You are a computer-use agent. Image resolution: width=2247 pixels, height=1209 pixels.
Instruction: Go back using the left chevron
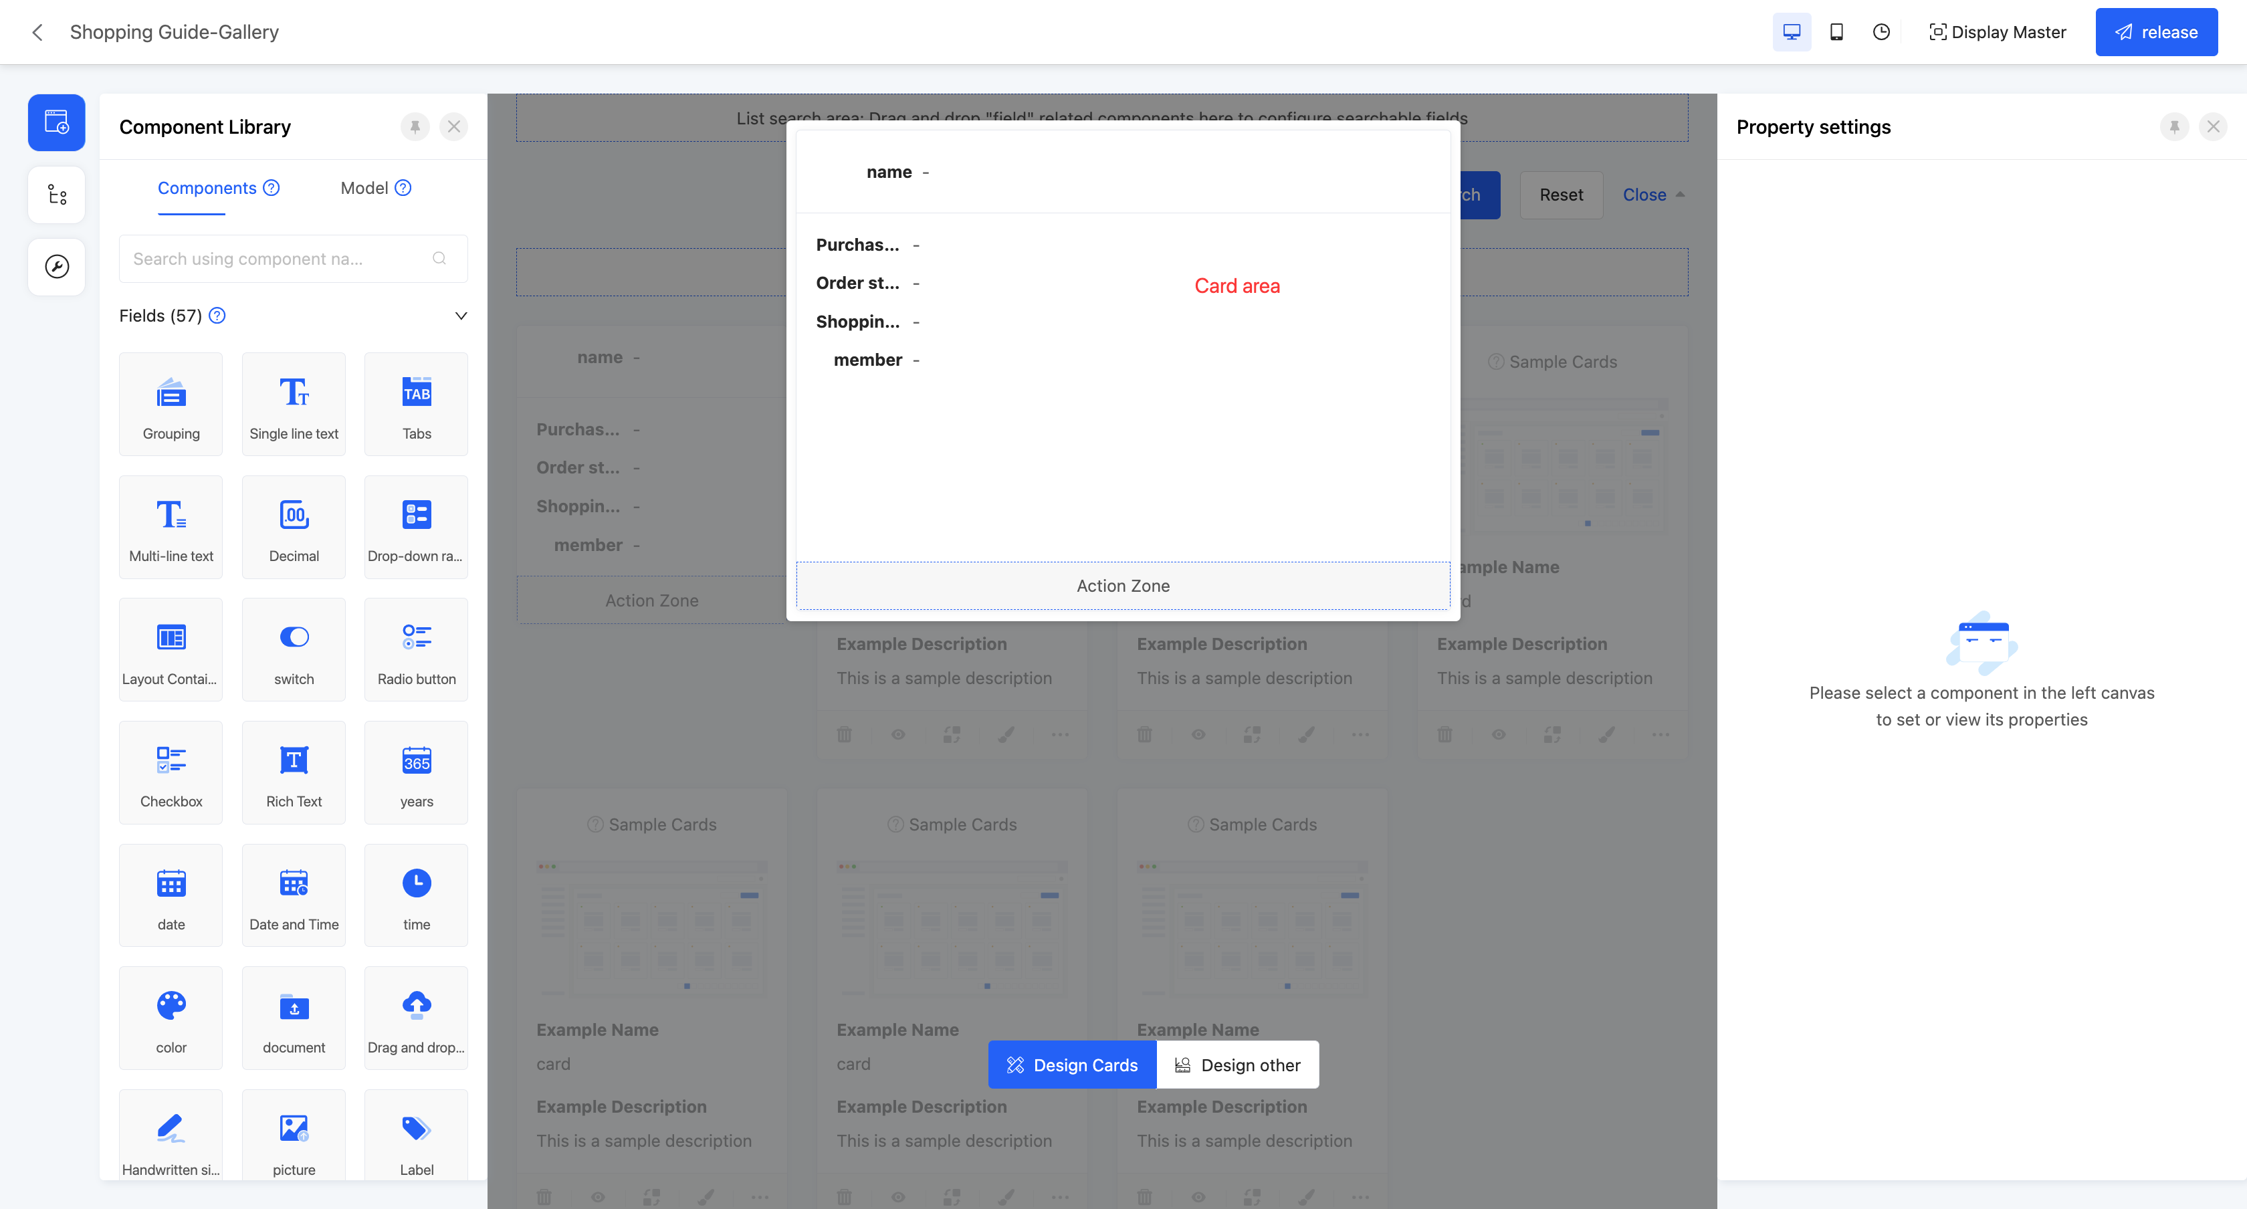[37, 32]
